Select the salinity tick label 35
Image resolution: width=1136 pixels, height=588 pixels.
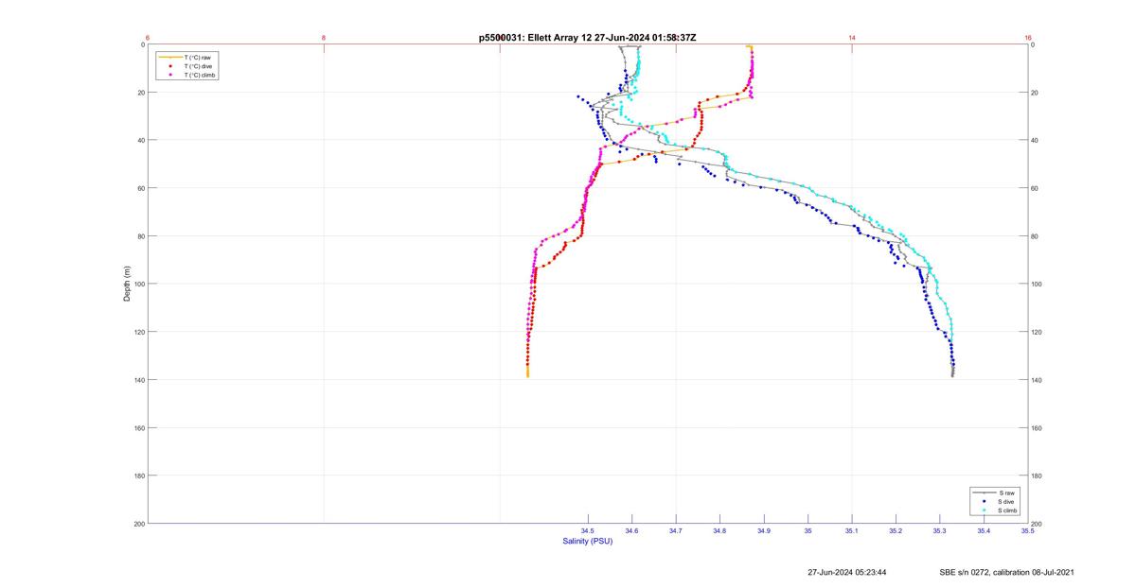[808, 530]
